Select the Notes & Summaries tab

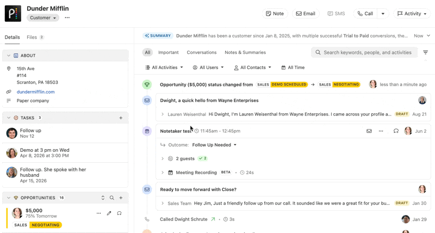pyautogui.click(x=245, y=52)
